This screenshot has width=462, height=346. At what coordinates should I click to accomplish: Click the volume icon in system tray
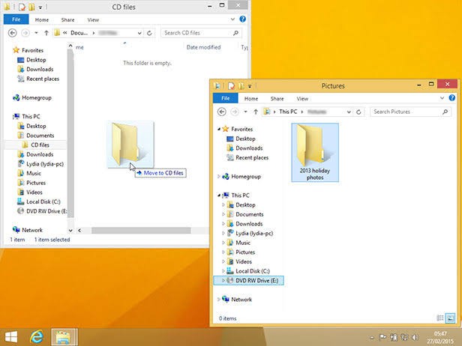[415, 337]
